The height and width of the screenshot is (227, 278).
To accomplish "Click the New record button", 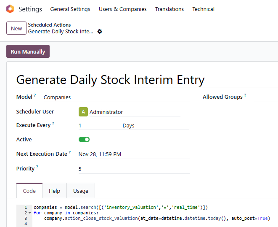I will click(16, 28).
